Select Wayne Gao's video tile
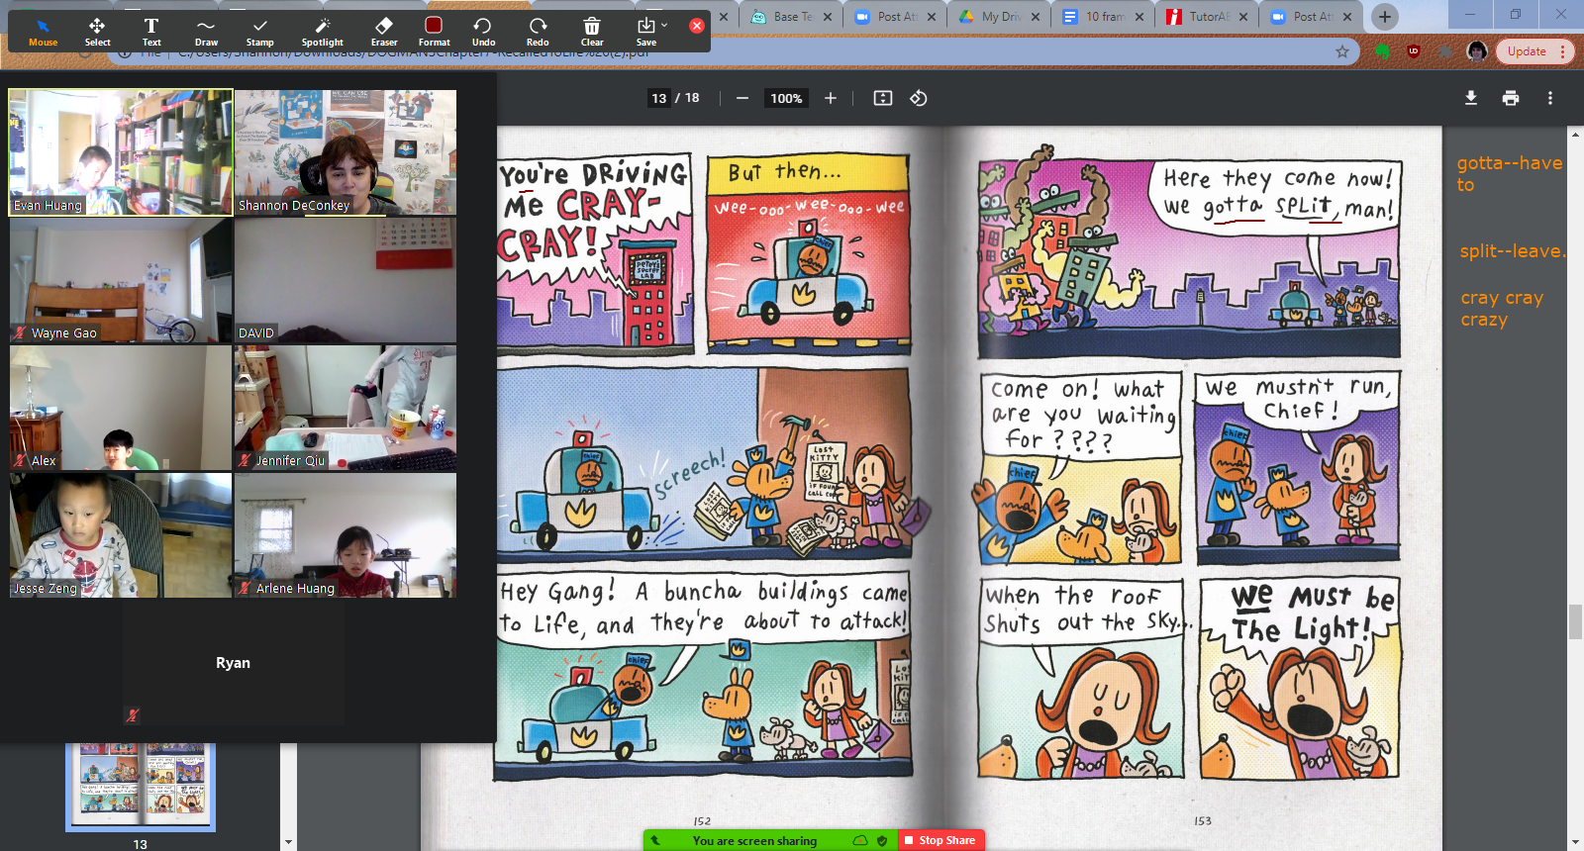Viewport: 1584px width, 851px height. 121,280
